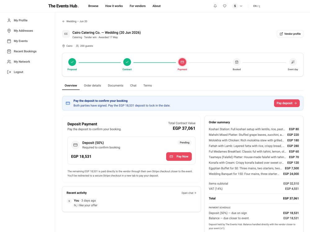Click Logout in the sidebar
The image size is (310, 232).
pyautogui.click(x=18, y=72)
